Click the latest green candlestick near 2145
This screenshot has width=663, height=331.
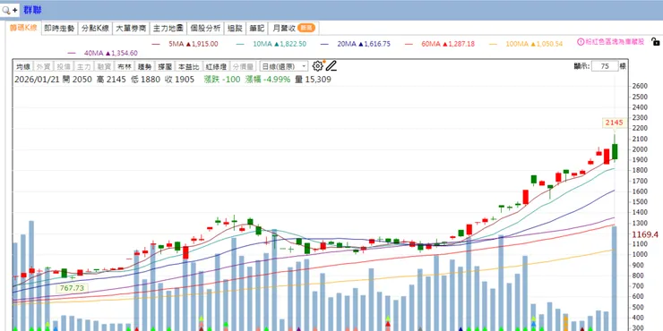tap(615, 151)
